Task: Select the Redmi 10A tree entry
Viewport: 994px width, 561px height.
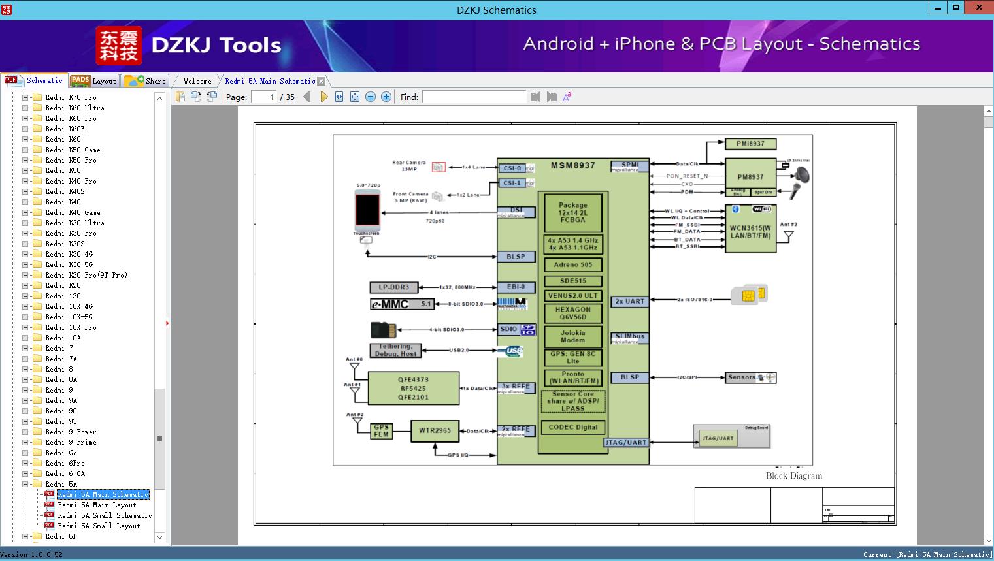Action: (x=63, y=338)
